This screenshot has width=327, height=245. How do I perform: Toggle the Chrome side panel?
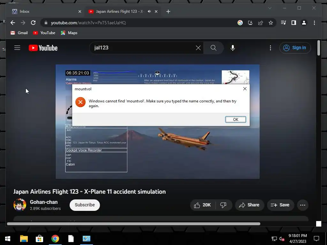click(294, 23)
